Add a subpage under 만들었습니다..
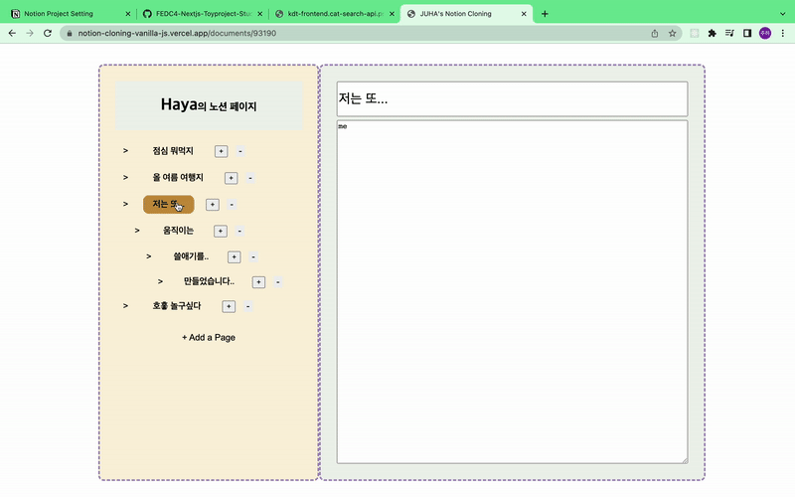Screen dimensions: 795x497 [259, 282]
